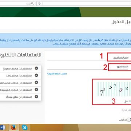Click the search magnifier icon in search box

tap(32, 4)
